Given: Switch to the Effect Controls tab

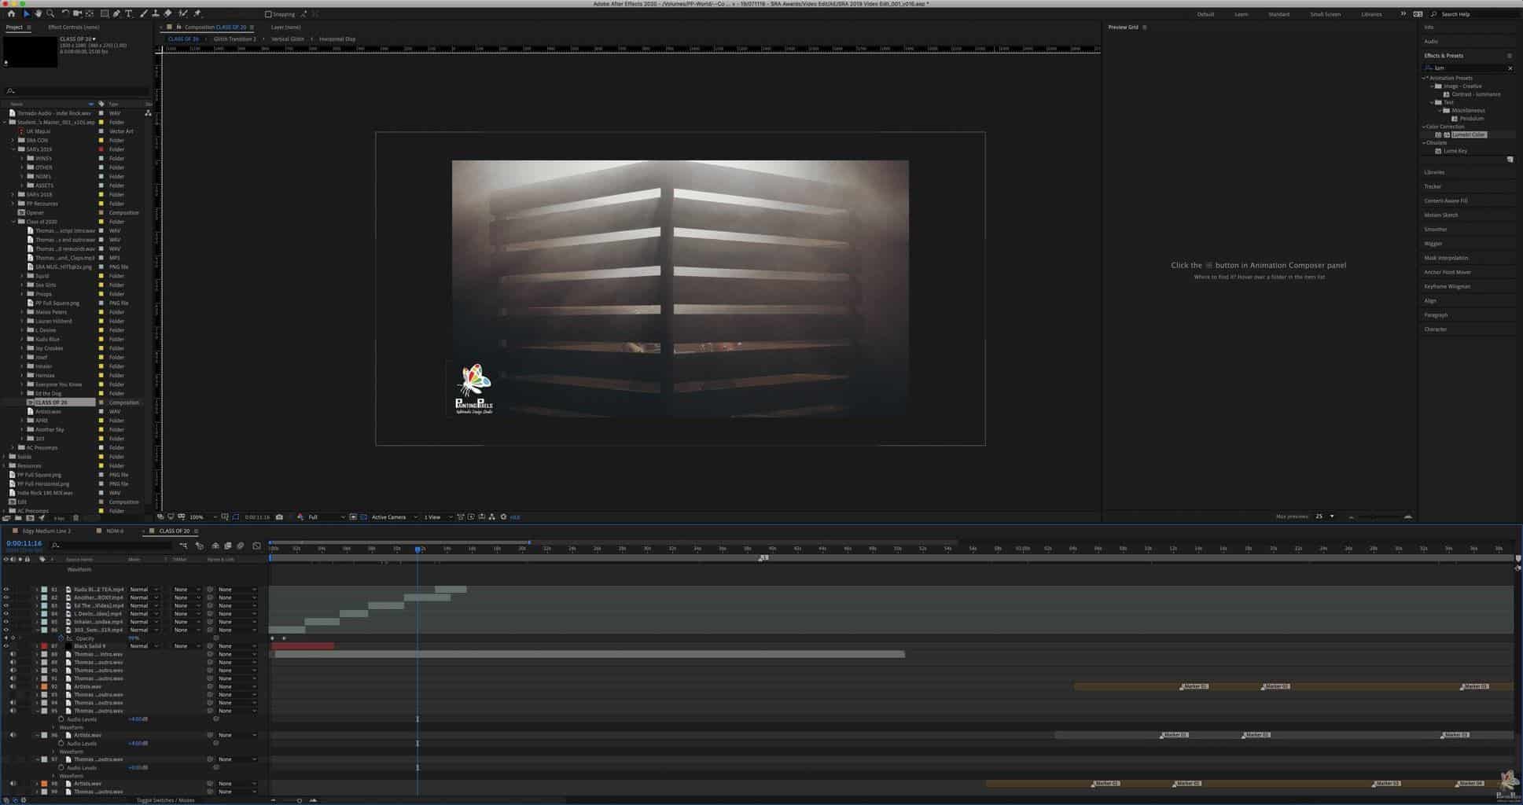Looking at the screenshot, I should pyautogui.click(x=73, y=28).
